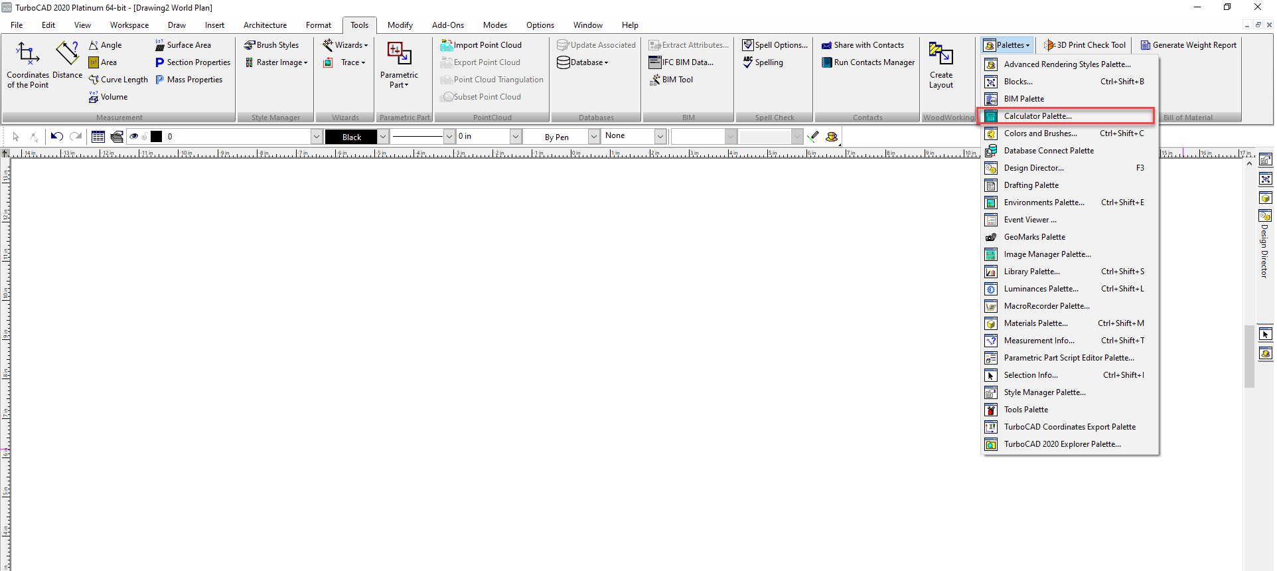Open Section Properties

click(193, 62)
